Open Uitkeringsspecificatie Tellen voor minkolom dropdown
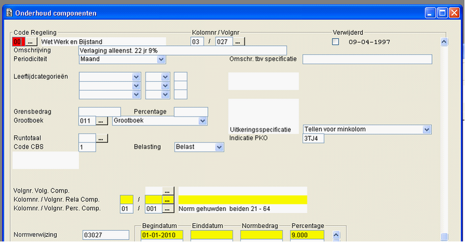Screen dimensions: 465x242 tap(427, 130)
